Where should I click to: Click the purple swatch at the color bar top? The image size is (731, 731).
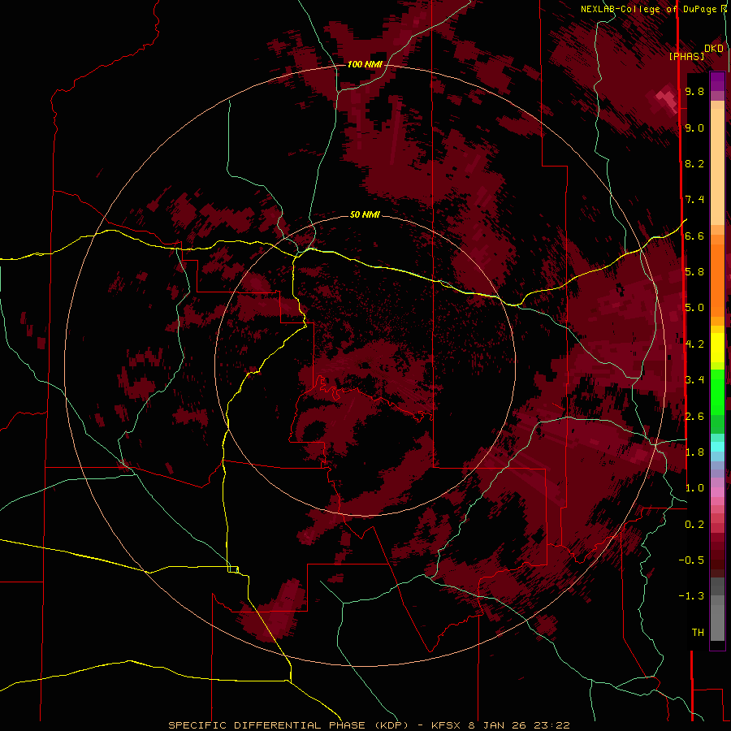(x=717, y=81)
